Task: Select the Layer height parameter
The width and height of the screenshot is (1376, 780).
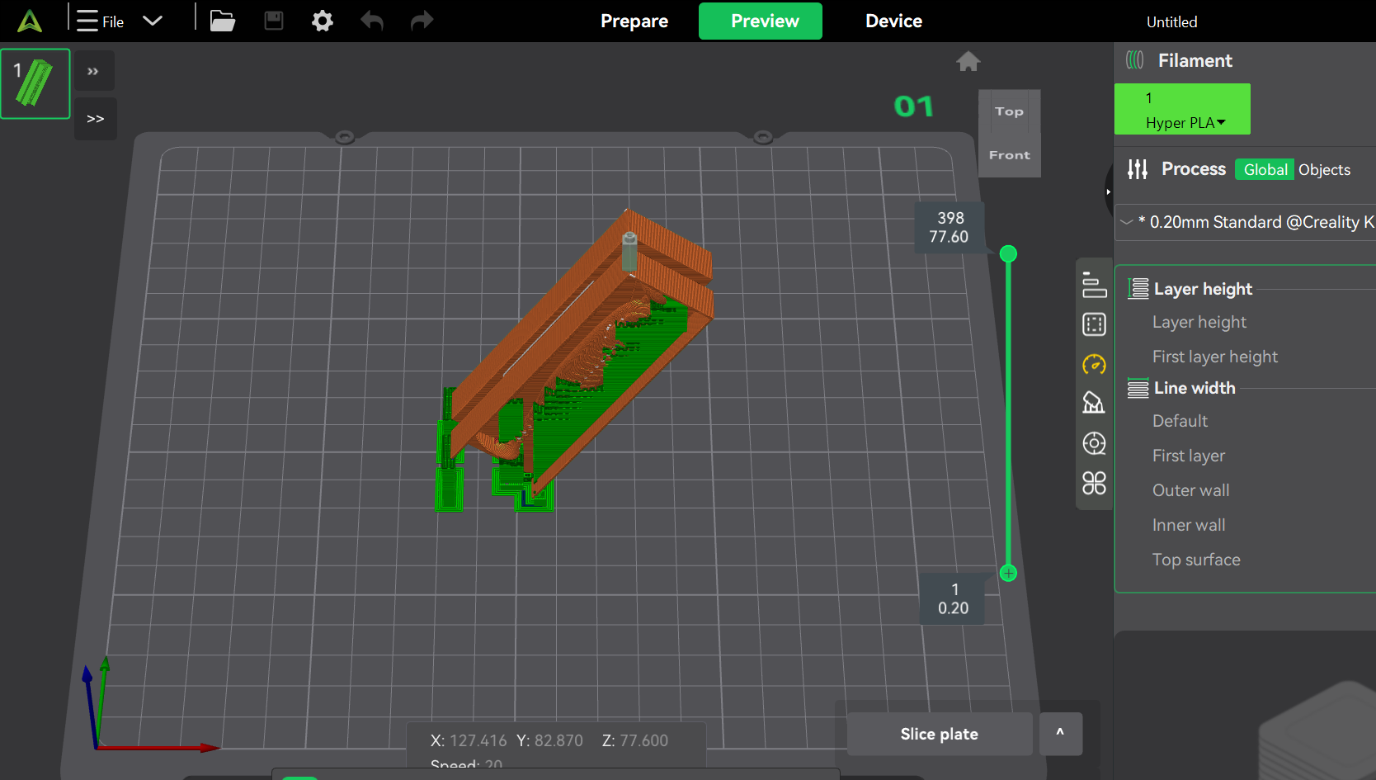Action: click(1199, 322)
